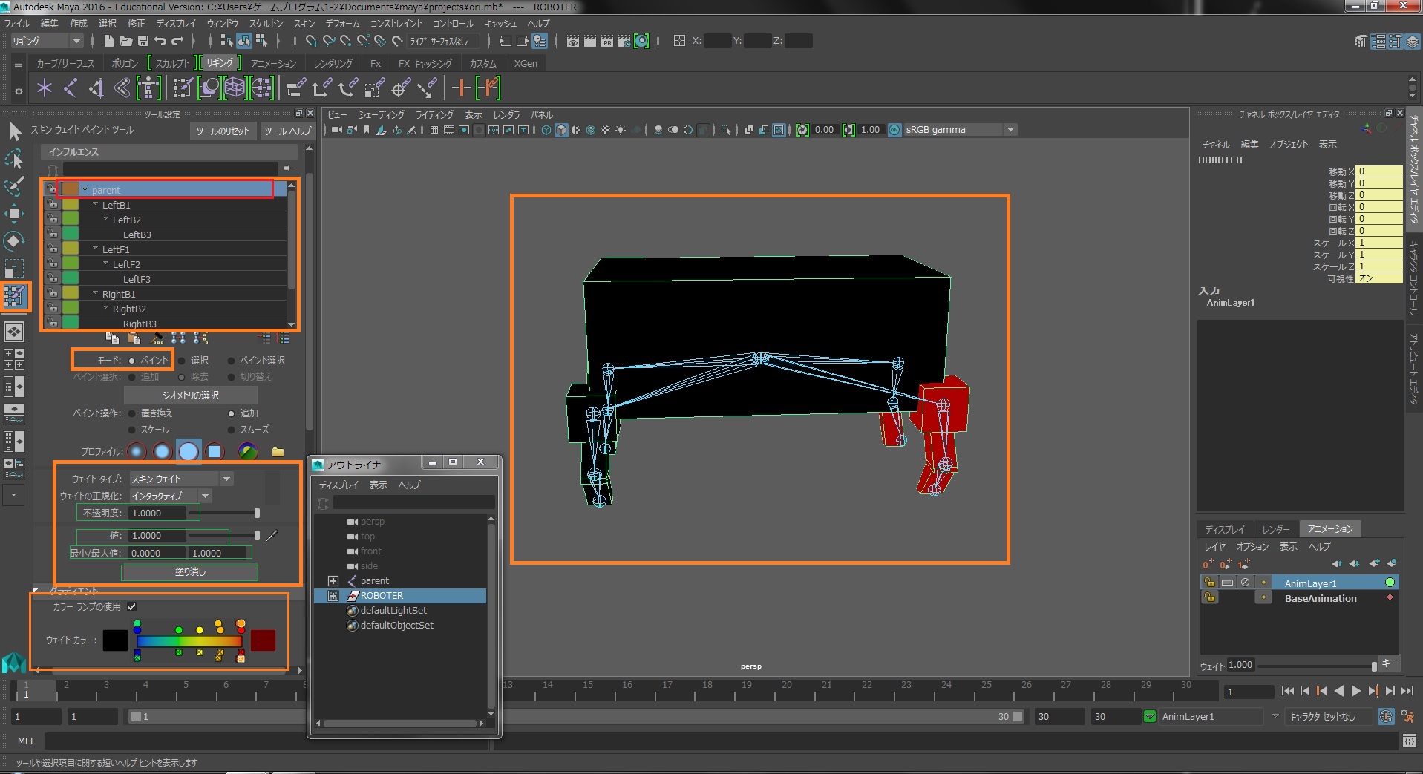Select the 選択 mode radio button

(181, 361)
